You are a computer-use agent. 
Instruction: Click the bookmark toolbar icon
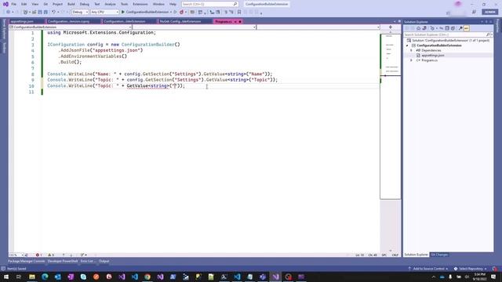click(x=239, y=12)
